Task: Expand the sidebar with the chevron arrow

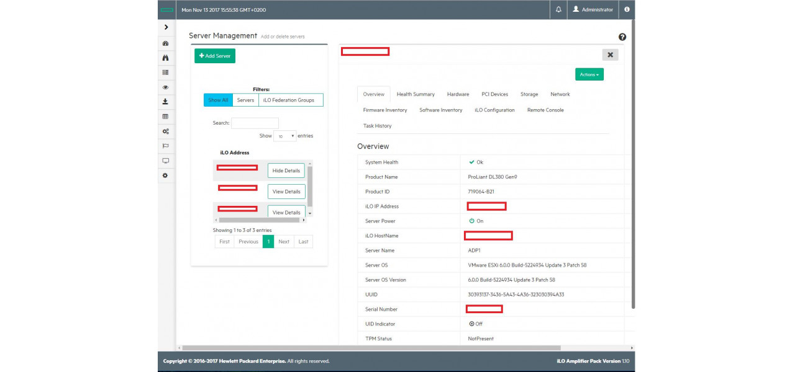Action: [x=166, y=27]
